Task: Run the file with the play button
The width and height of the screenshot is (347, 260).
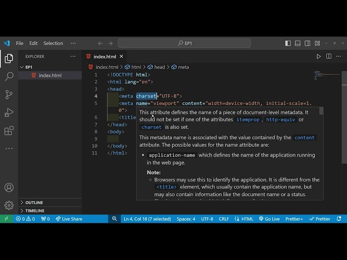Action: pyautogui.click(x=318, y=56)
